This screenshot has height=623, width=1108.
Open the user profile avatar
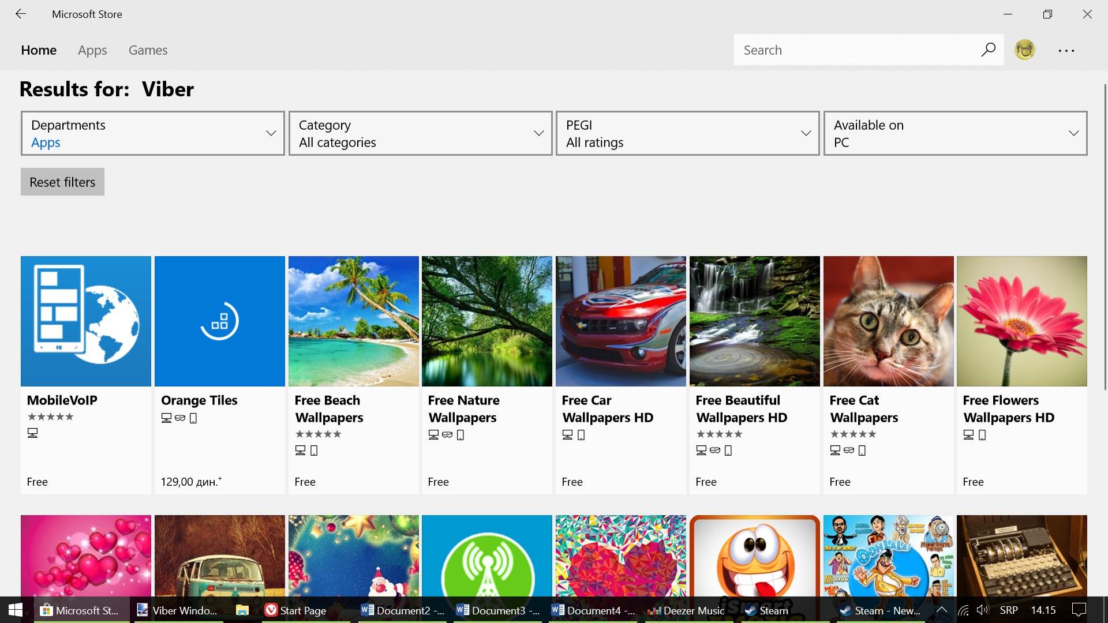(x=1025, y=50)
